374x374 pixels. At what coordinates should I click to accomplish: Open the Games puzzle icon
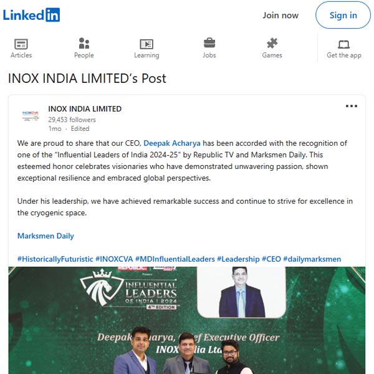pos(272,43)
